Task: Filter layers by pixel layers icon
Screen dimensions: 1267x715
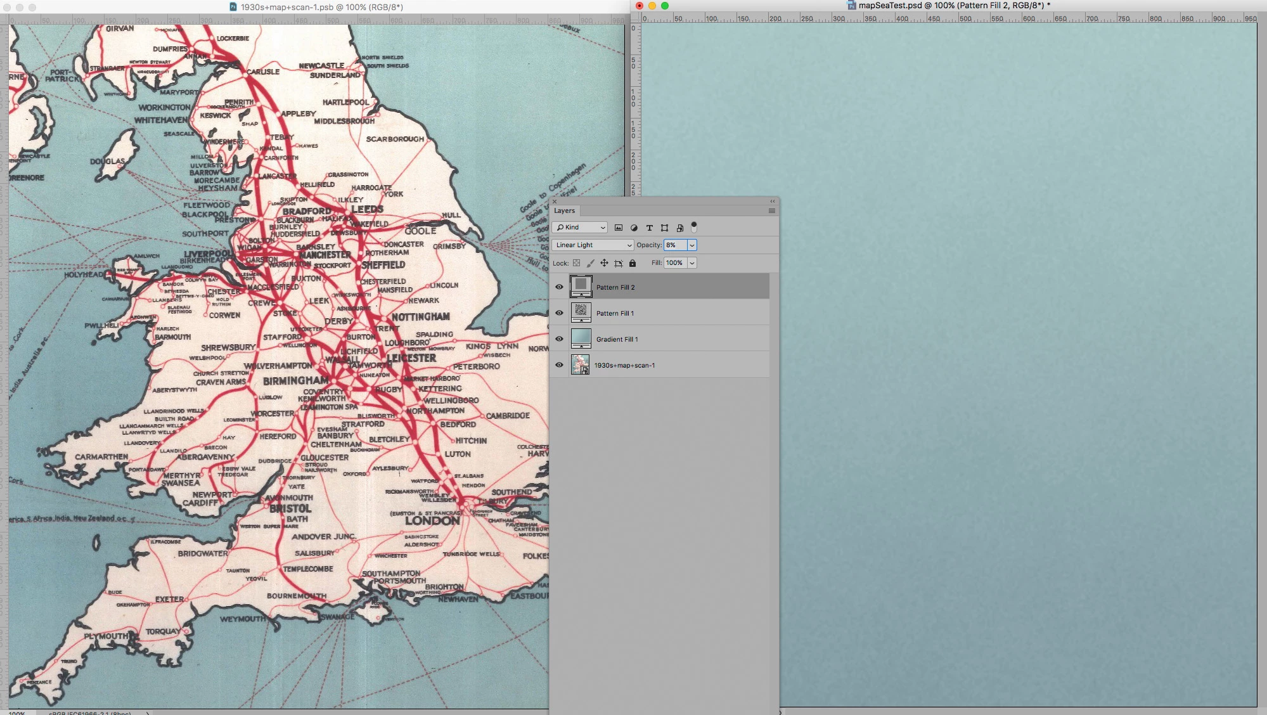Action: [x=619, y=228]
